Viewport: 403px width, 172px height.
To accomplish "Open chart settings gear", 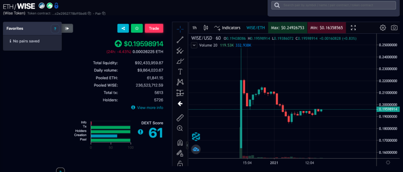I will [383, 28].
